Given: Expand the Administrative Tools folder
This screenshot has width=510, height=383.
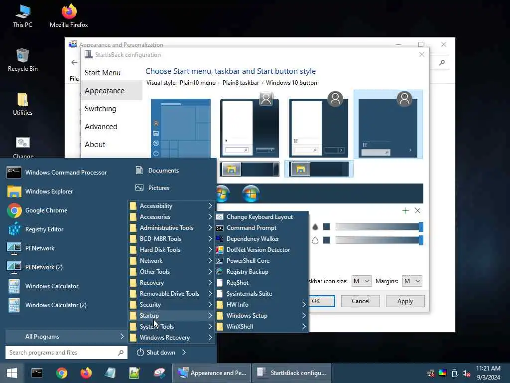Looking at the screenshot, I should coord(171,228).
